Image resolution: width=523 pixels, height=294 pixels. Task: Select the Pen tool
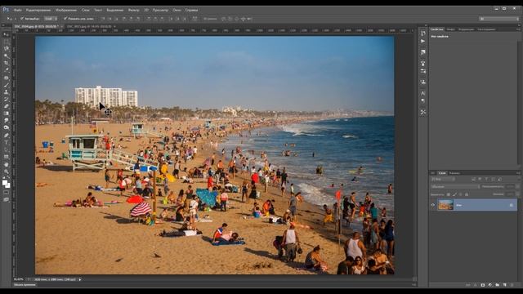[x=6, y=136]
